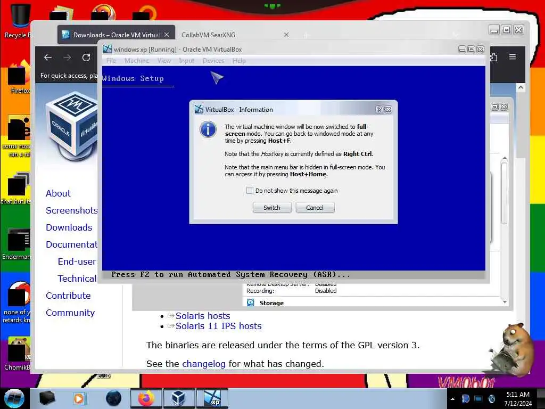Close the Downloads – Oracle VM VirtualBox tab

[167, 35]
